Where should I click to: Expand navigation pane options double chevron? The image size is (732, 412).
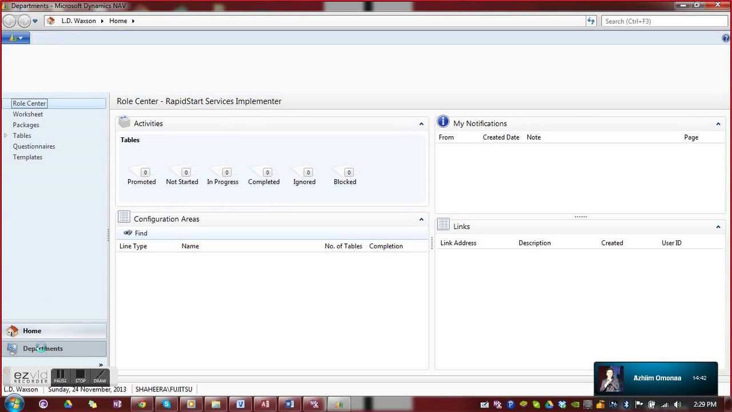(x=101, y=365)
